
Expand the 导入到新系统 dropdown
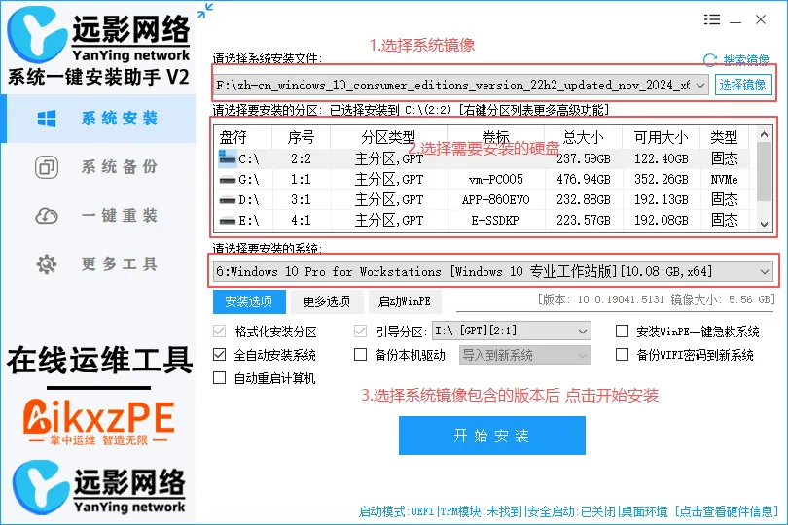pos(582,355)
